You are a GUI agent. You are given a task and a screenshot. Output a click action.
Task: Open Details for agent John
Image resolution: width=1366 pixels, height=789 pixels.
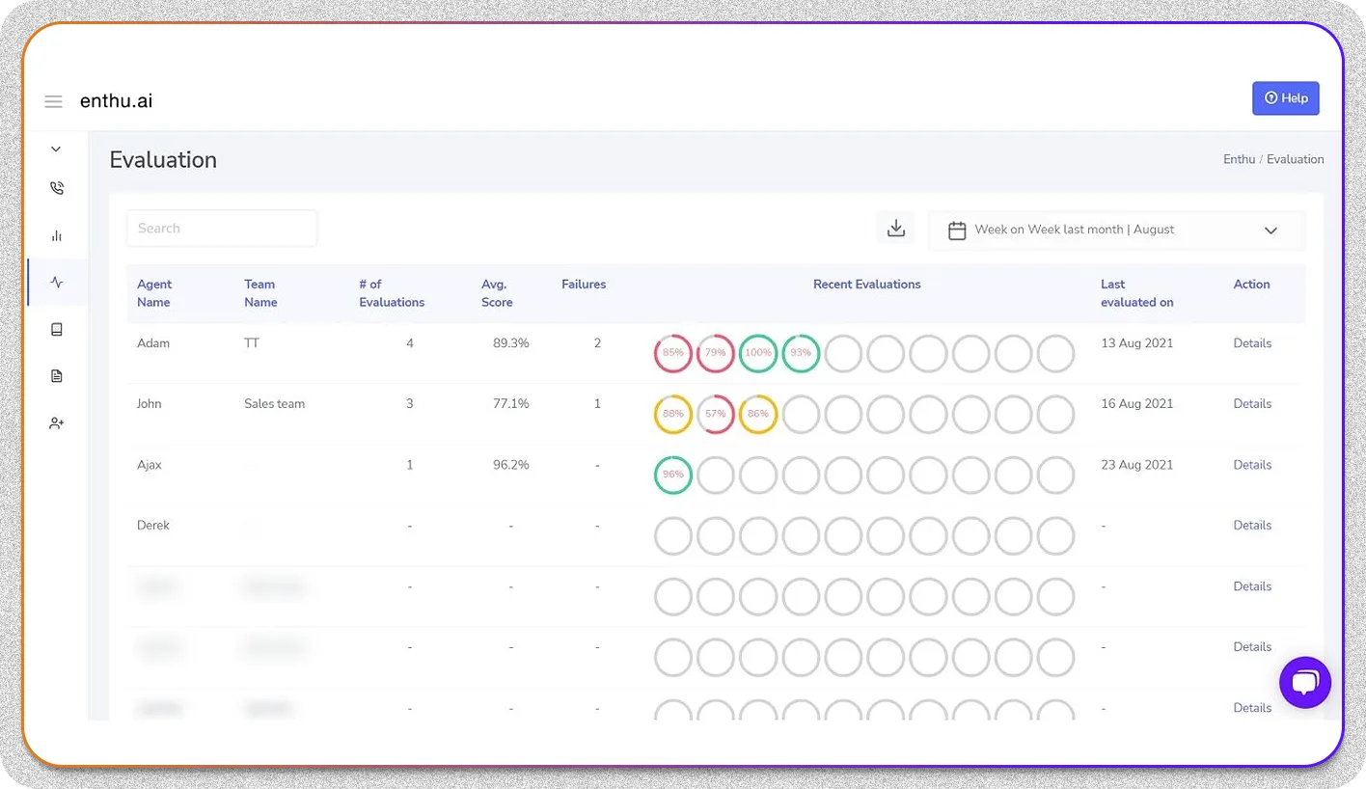[x=1252, y=404]
